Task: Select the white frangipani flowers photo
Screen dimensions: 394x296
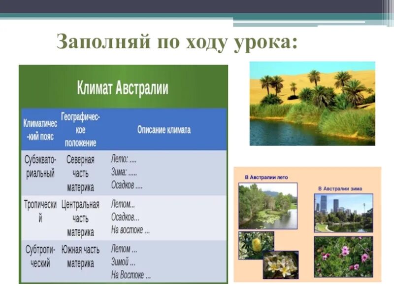Action: [281, 265]
